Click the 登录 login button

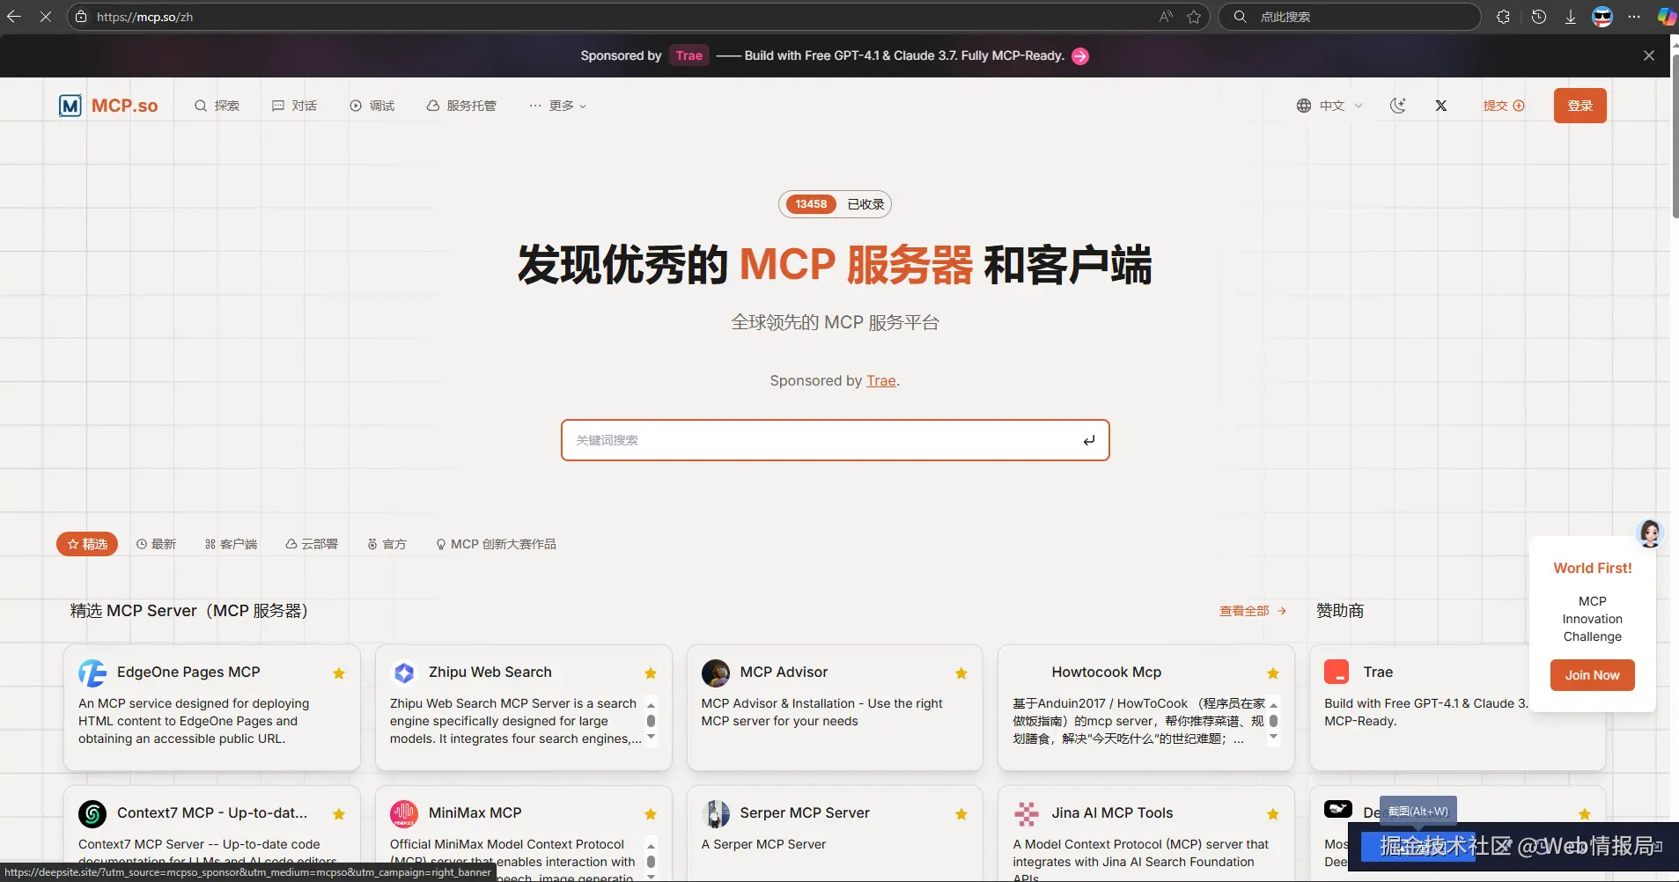tap(1581, 105)
